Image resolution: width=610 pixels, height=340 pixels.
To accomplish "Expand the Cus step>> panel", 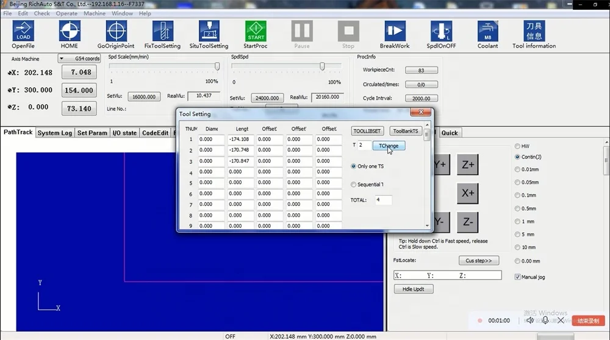I will point(479,260).
